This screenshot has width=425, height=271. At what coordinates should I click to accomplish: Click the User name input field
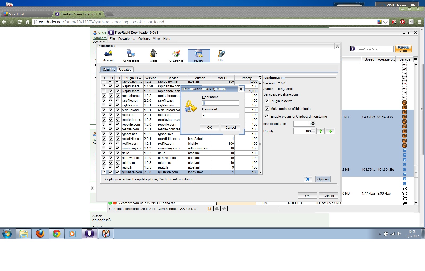pos(220,103)
